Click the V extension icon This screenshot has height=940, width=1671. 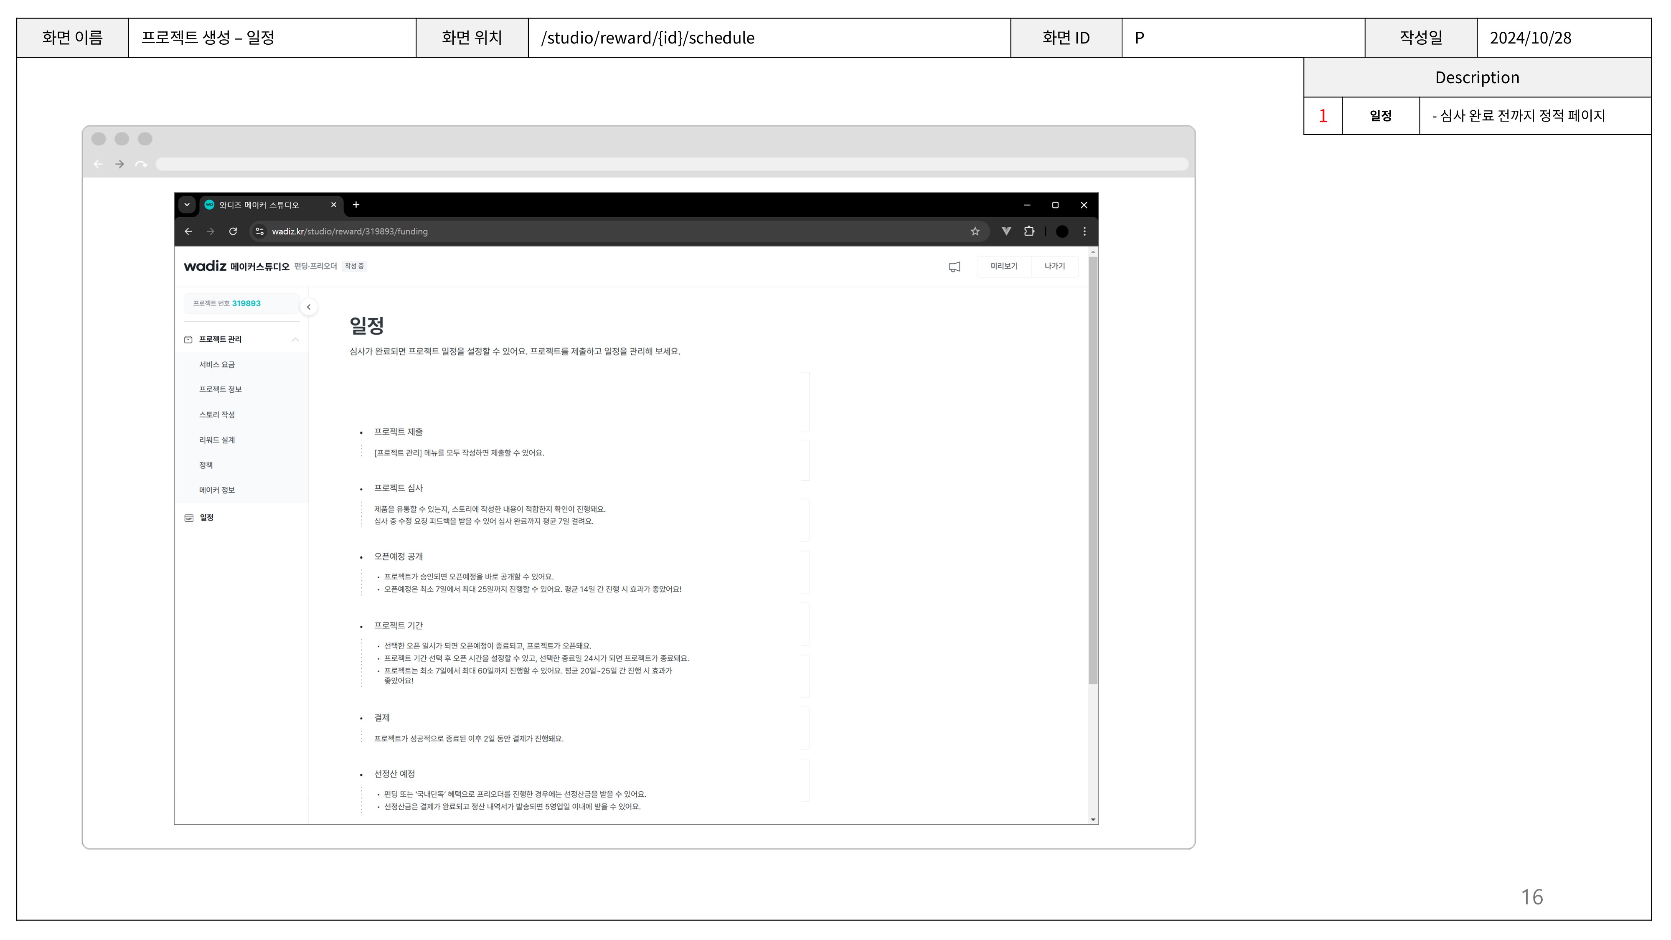pos(1006,231)
